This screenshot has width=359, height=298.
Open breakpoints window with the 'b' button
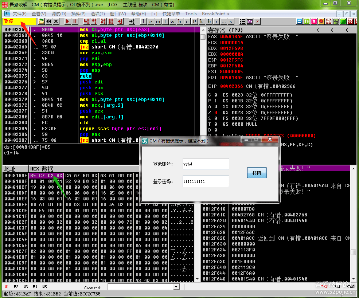click(209, 21)
